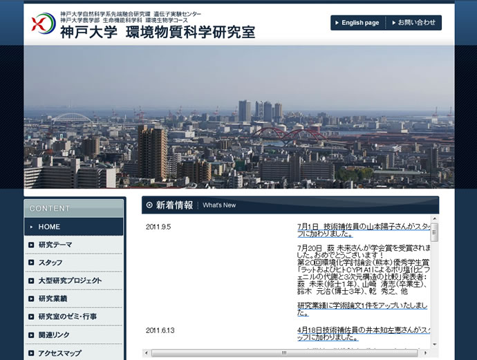Screen dimensions: 477x360
Task: Open the English page link
Action: [358, 23]
